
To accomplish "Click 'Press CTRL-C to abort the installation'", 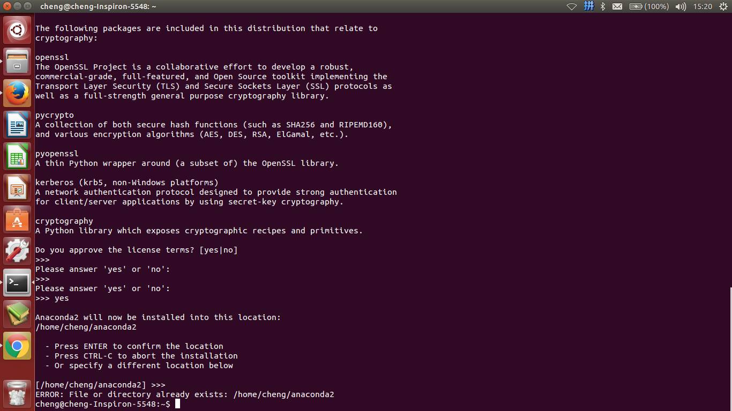I will 141,356.
